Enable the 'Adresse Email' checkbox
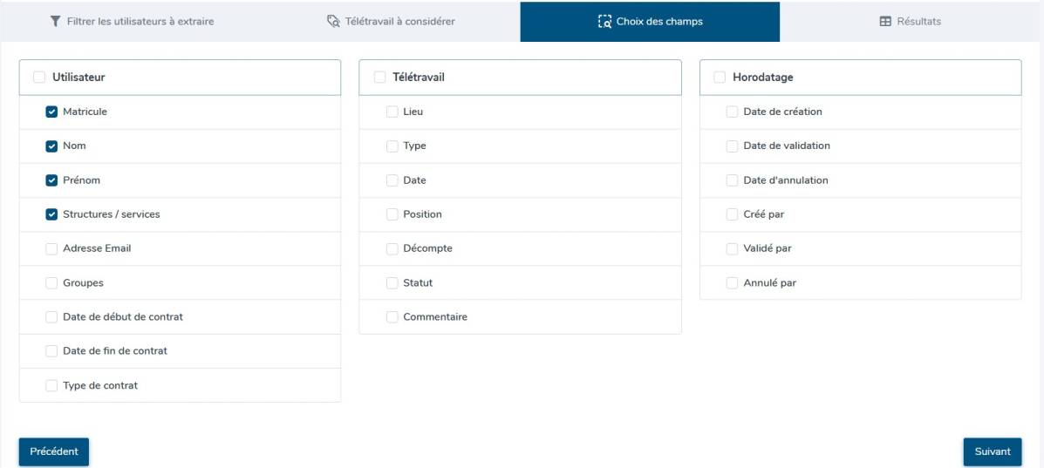 (x=51, y=248)
